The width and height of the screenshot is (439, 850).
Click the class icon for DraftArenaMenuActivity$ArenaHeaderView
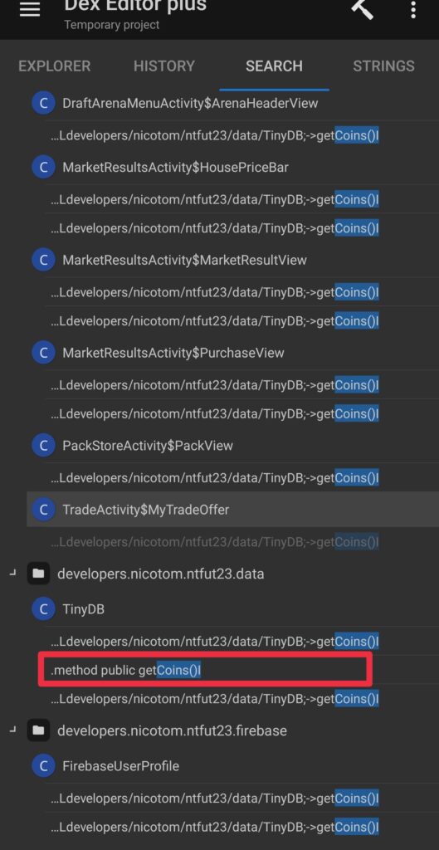point(43,102)
